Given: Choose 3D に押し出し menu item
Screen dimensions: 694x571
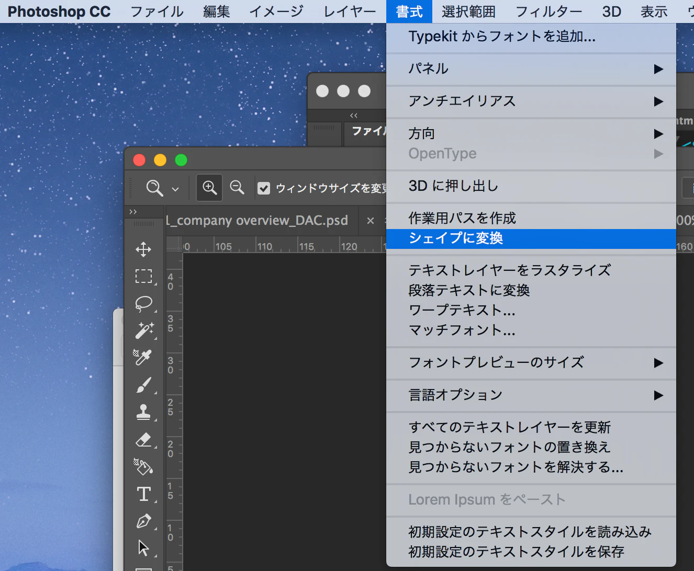Looking at the screenshot, I should click(531, 186).
